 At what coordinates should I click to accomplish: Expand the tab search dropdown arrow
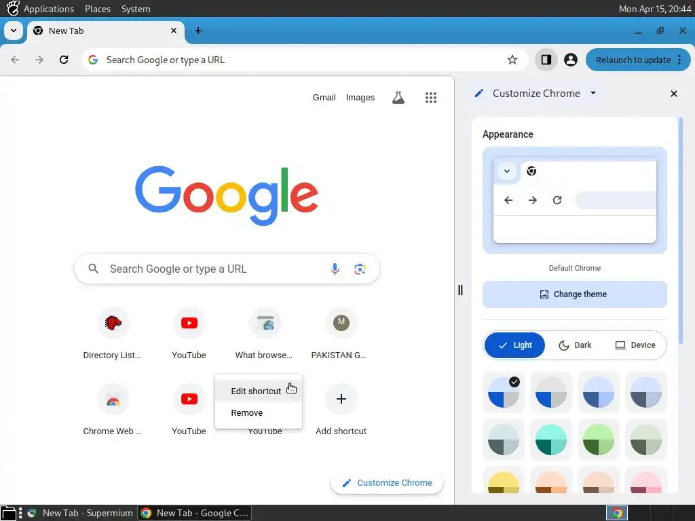pos(14,31)
